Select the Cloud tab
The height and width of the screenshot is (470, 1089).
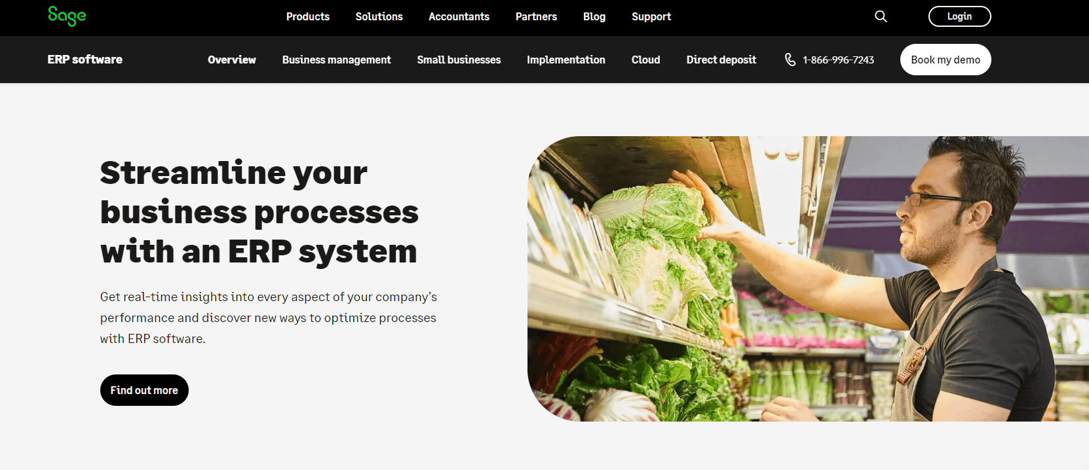coord(646,60)
